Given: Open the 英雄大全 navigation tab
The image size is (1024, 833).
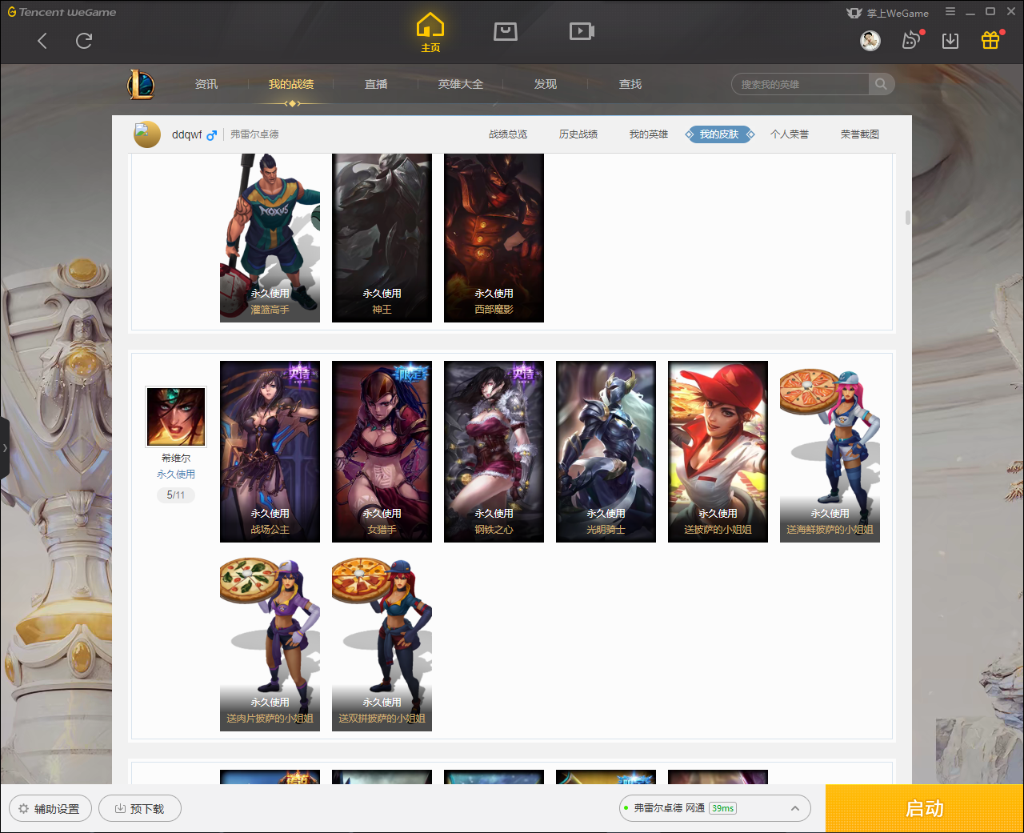Looking at the screenshot, I should pyautogui.click(x=461, y=84).
